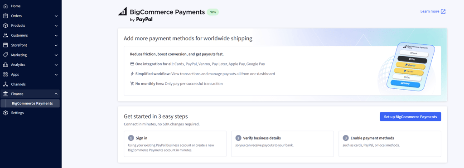464x168 pixels.
Task: Select BigCommerce Payments in sidebar
Action: click(x=30, y=103)
